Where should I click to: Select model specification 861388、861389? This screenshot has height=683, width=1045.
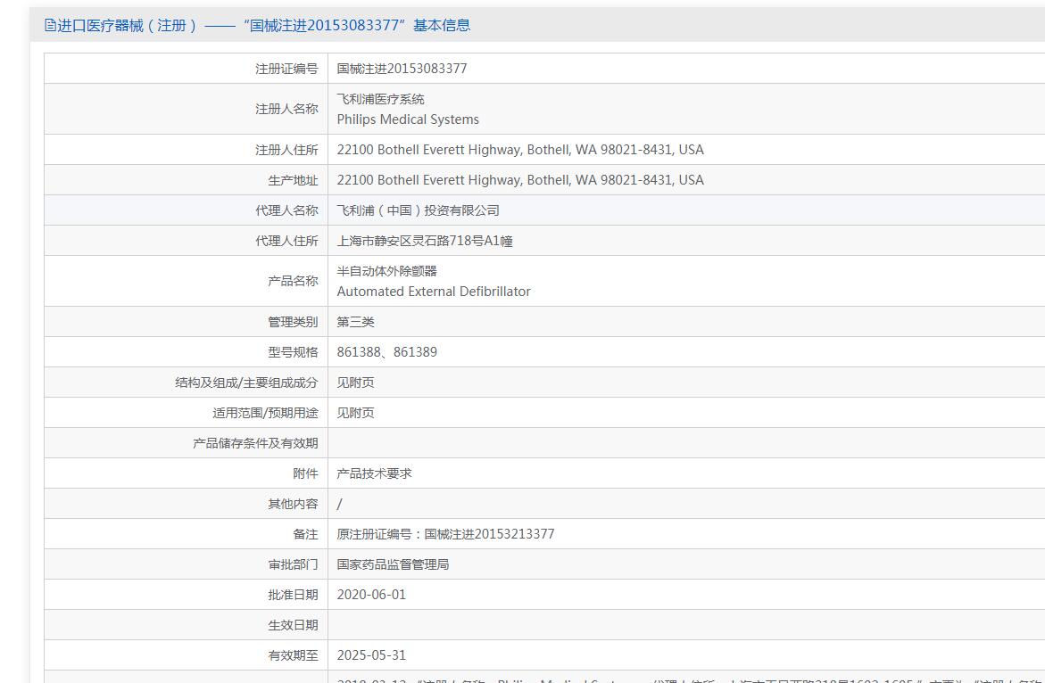[x=387, y=352]
